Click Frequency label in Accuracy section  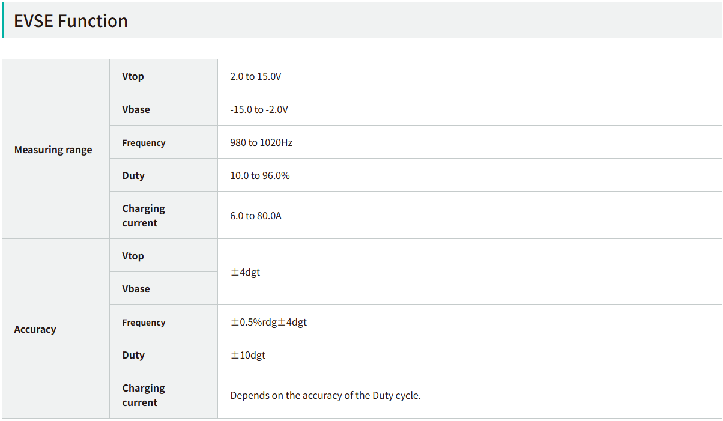[x=144, y=323]
